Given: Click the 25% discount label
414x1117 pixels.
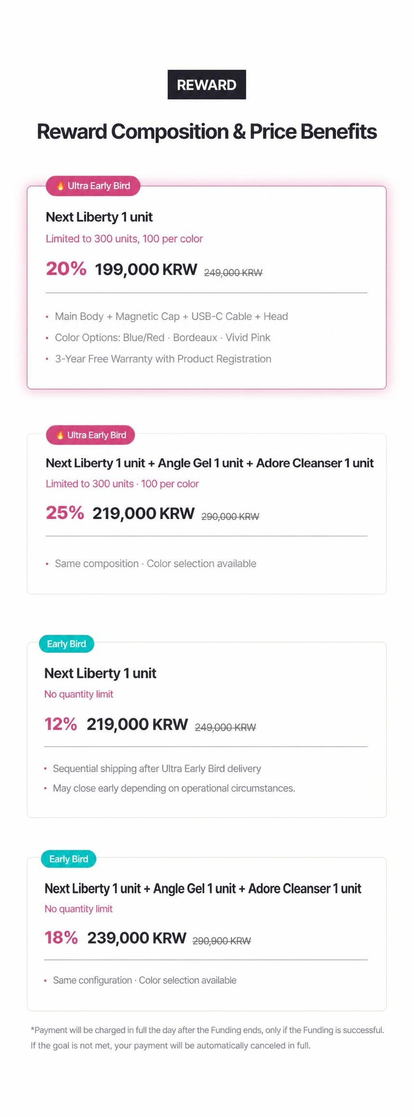Looking at the screenshot, I should tap(65, 513).
